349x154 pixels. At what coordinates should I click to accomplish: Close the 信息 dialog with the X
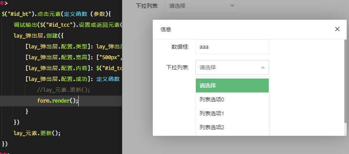[337, 29]
